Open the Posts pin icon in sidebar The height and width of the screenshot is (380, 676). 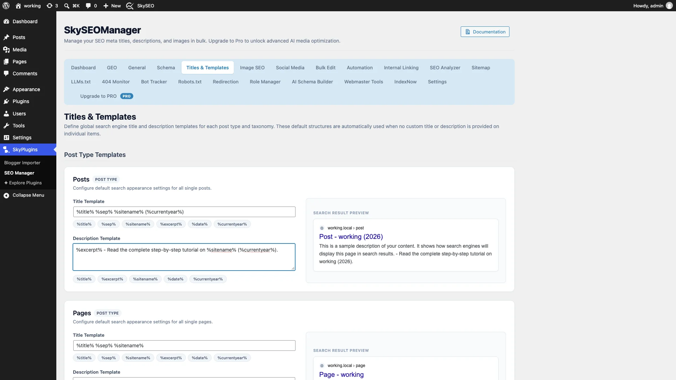pos(6,37)
